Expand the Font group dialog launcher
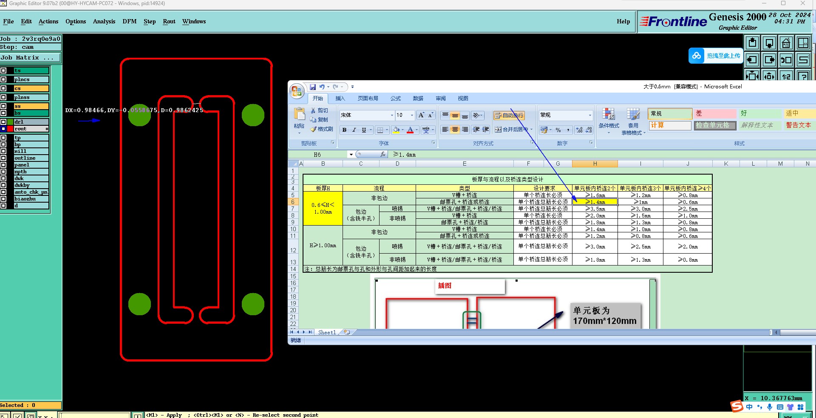816x418 pixels. click(x=433, y=143)
